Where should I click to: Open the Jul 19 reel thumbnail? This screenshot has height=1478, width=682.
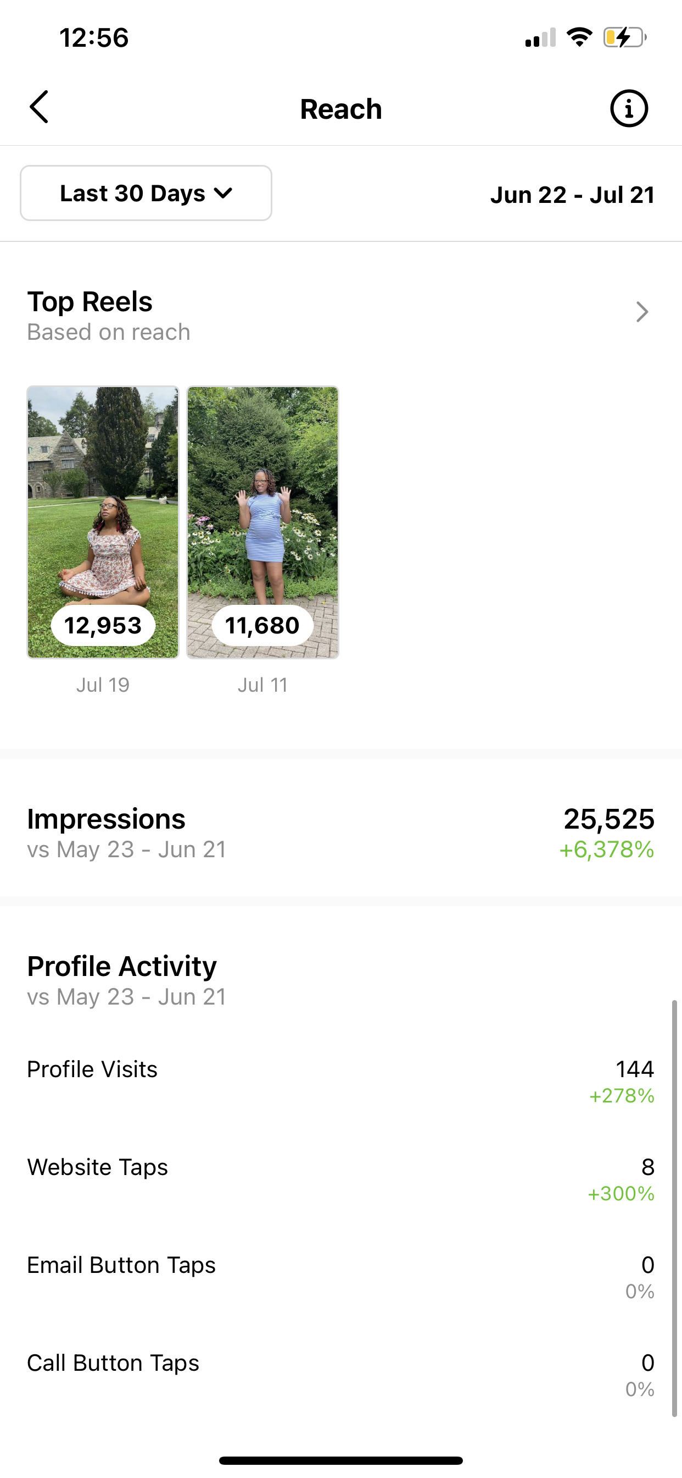coord(103,493)
